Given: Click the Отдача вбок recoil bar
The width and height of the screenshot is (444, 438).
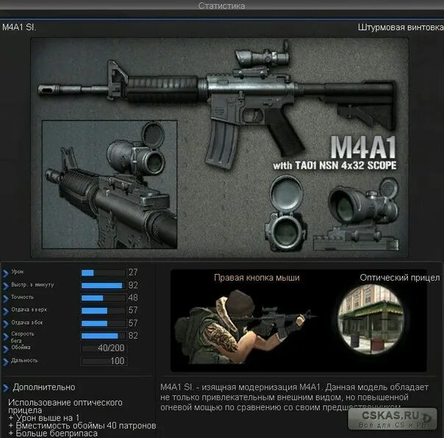Looking at the screenshot, I should coord(104,323).
